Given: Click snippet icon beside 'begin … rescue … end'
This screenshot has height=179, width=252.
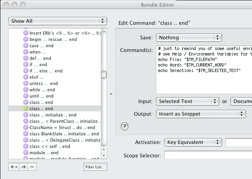Looking at the screenshot, I should tap(26, 39).
